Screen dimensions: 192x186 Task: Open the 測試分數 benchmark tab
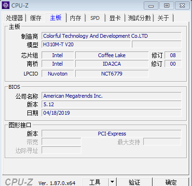tap(140, 18)
